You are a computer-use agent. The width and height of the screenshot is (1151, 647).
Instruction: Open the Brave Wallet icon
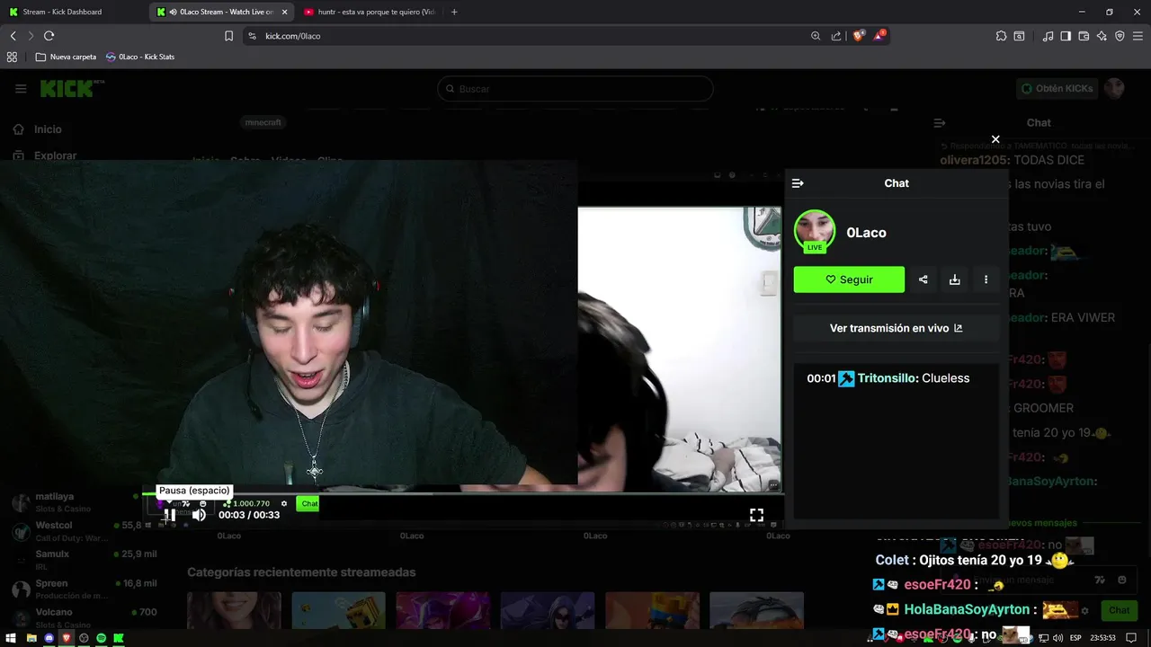[1084, 36]
